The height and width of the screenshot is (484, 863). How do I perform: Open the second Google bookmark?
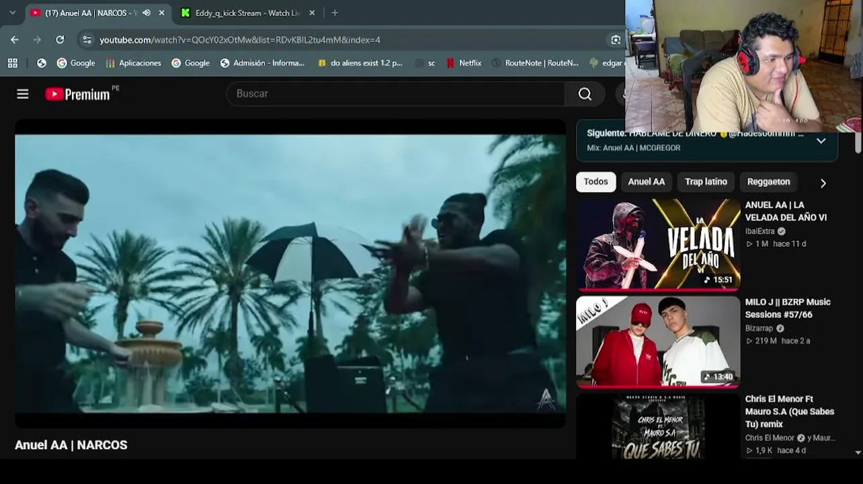(190, 63)
